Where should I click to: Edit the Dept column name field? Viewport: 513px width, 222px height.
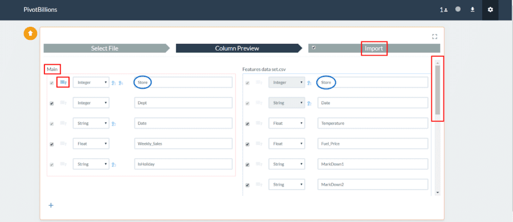(x=183, y=102)
